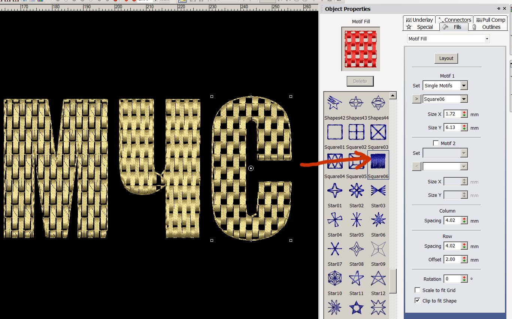Screen dimensions: 512x319
Task: Expand the Single Motifs set dropdown
Action: tap(464, 85)
